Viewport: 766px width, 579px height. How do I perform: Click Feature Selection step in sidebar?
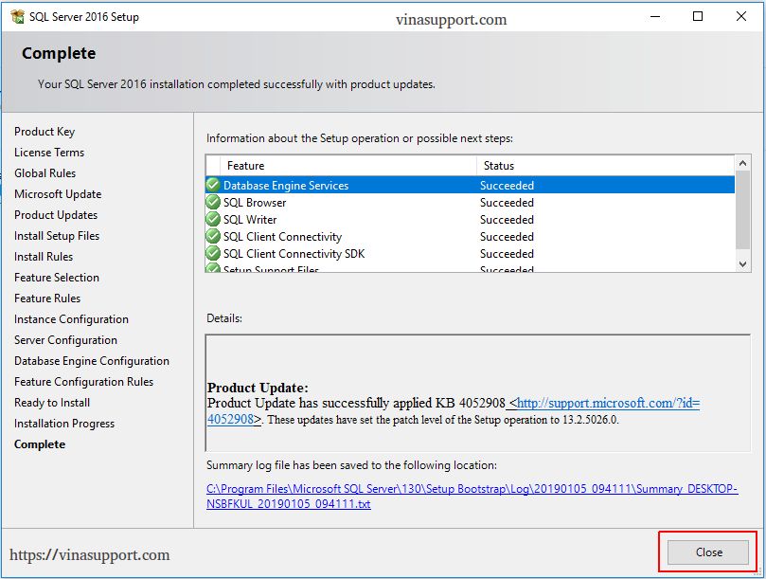click(x=57, y=278)
